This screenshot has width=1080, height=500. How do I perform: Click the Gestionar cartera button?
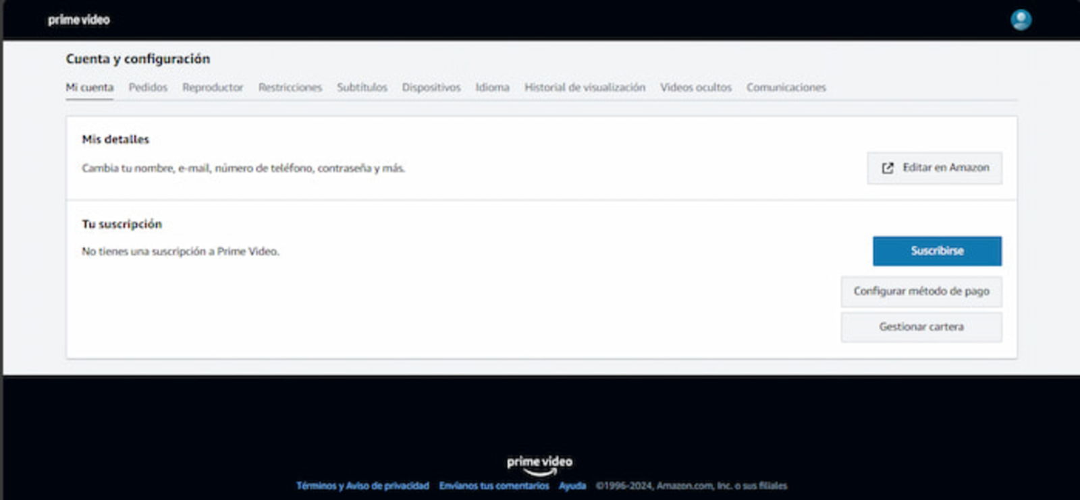921,327
